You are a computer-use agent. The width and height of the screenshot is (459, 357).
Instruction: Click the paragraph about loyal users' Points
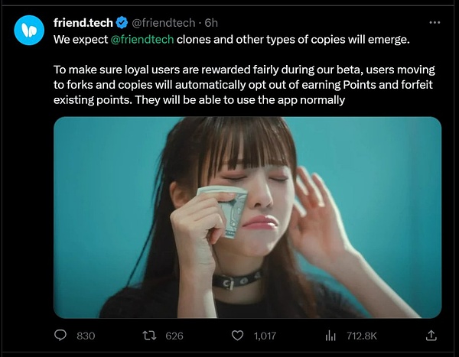[x=245, y=86]
